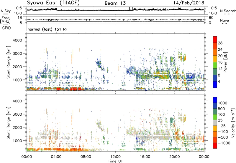
Task: Click the "N.Search" legend label
Action: [x=228, y=11]
